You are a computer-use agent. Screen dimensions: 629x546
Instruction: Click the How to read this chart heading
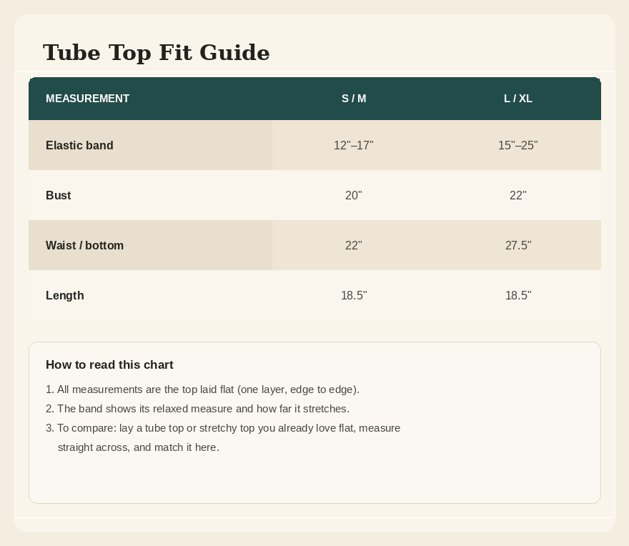(109, 364)
